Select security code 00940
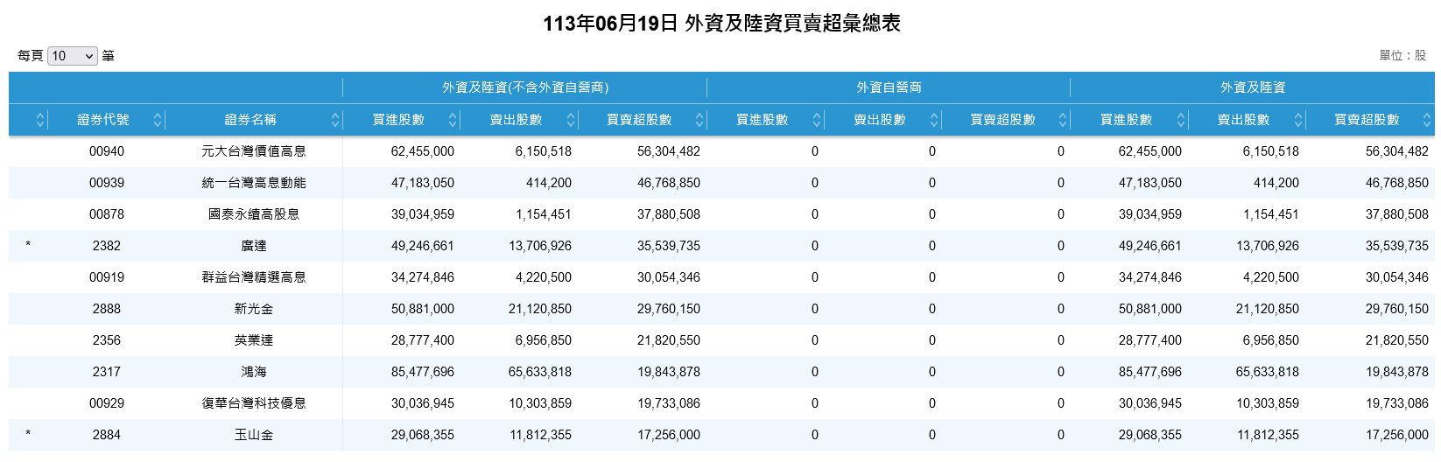The height and width of the screenshot is (462, 1441). (x=107, y=151)
